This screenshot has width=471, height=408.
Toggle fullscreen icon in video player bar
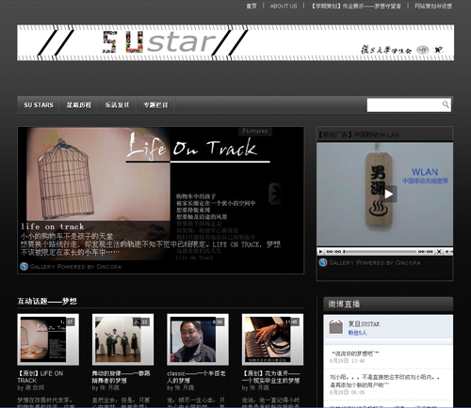[439, 252]
